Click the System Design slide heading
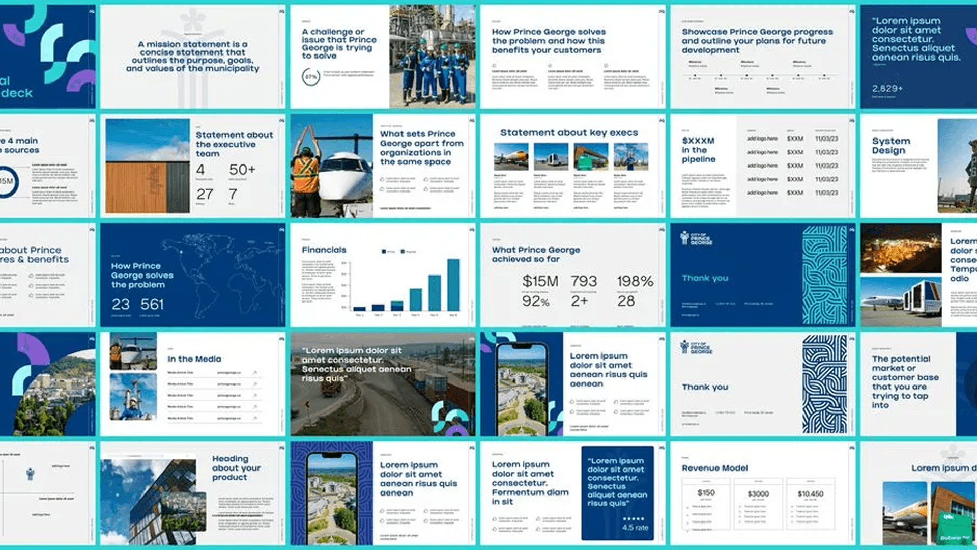 (890, 146)
